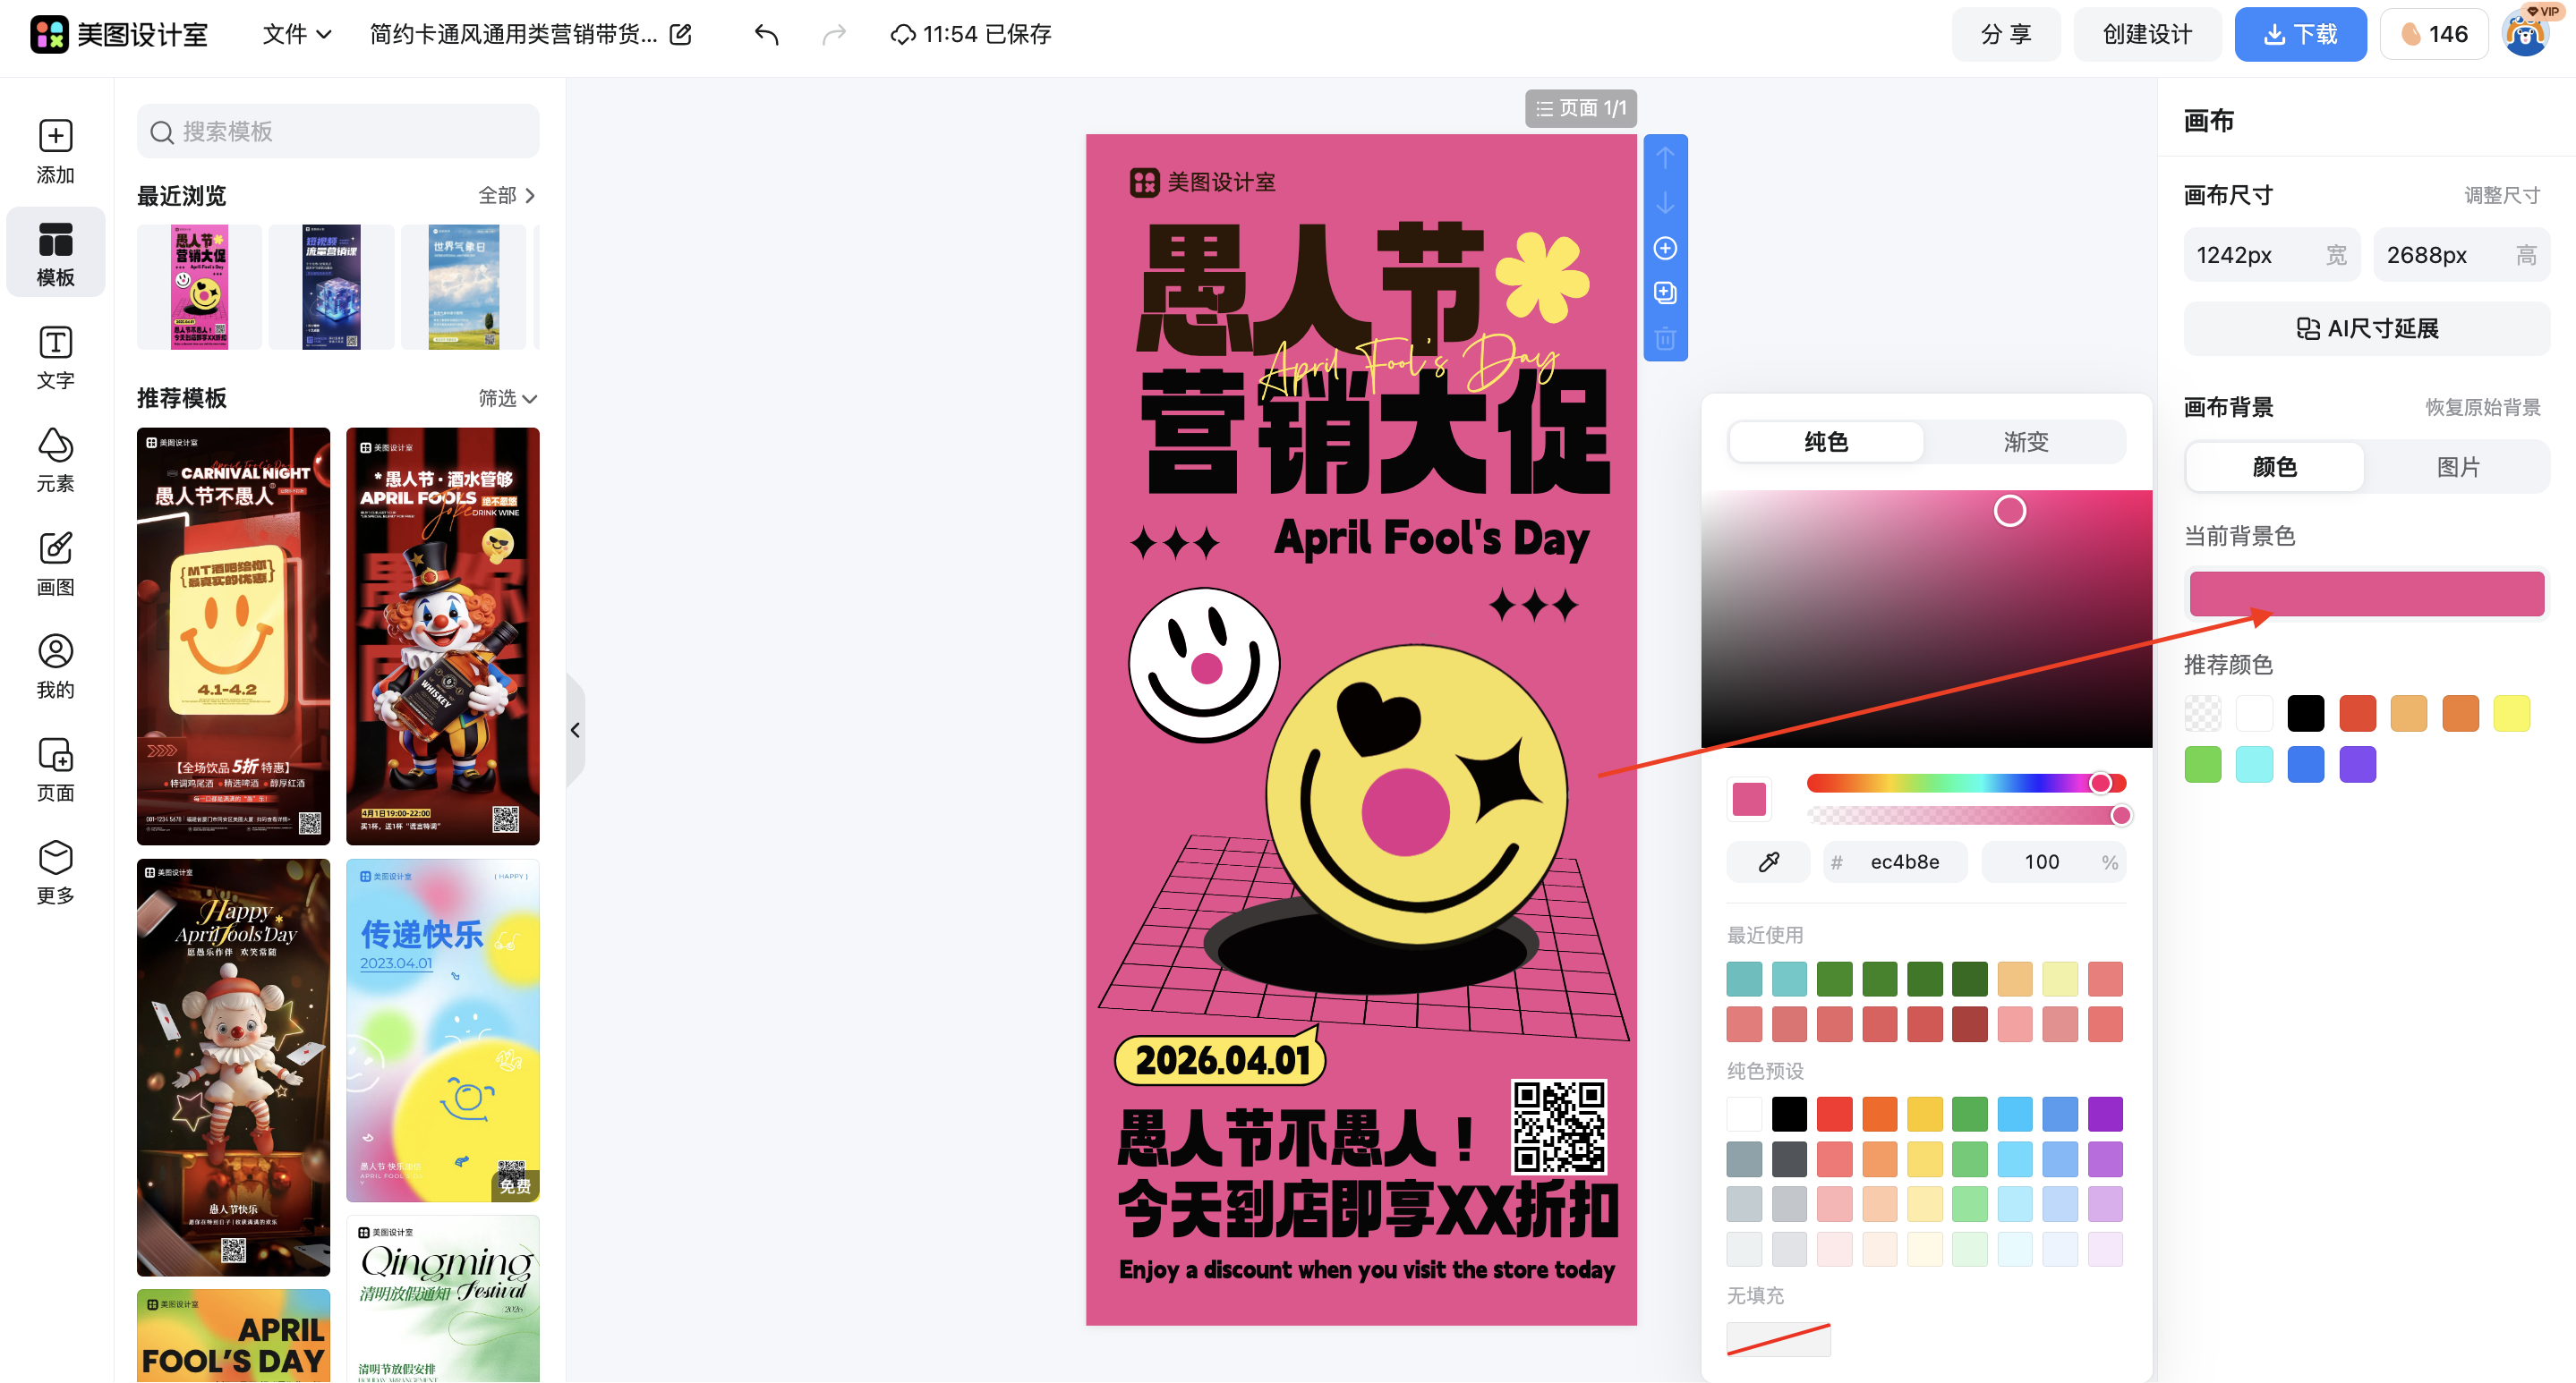Click 恢复原始背景 to restore background

(x=2483, y=406)
